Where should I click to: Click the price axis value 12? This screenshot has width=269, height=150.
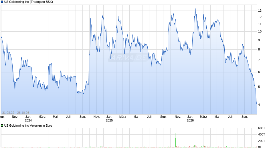[x=260, y=17]
